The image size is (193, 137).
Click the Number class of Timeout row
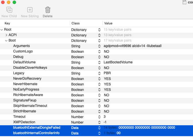click(77, 117)
